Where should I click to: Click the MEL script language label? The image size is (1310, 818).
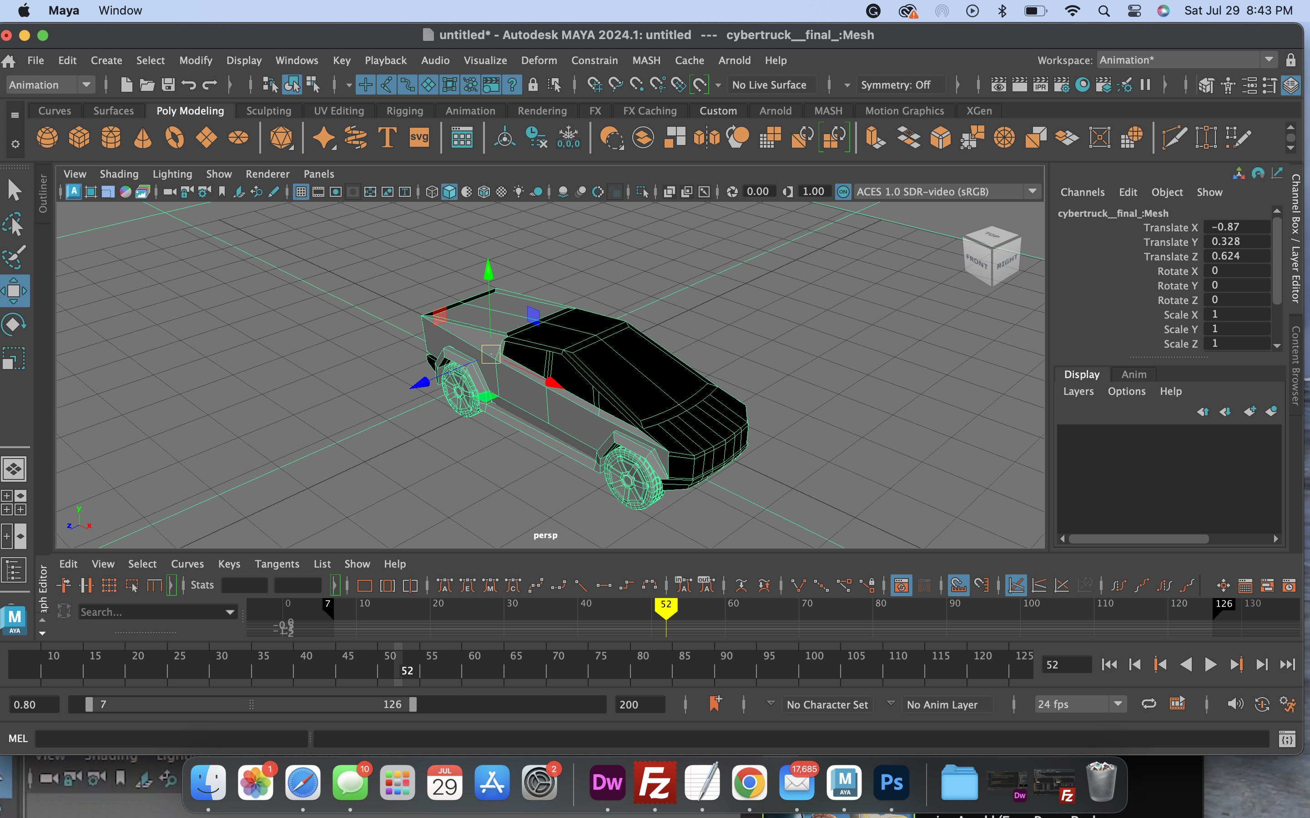pyautogui.click(x=18, y=738)
